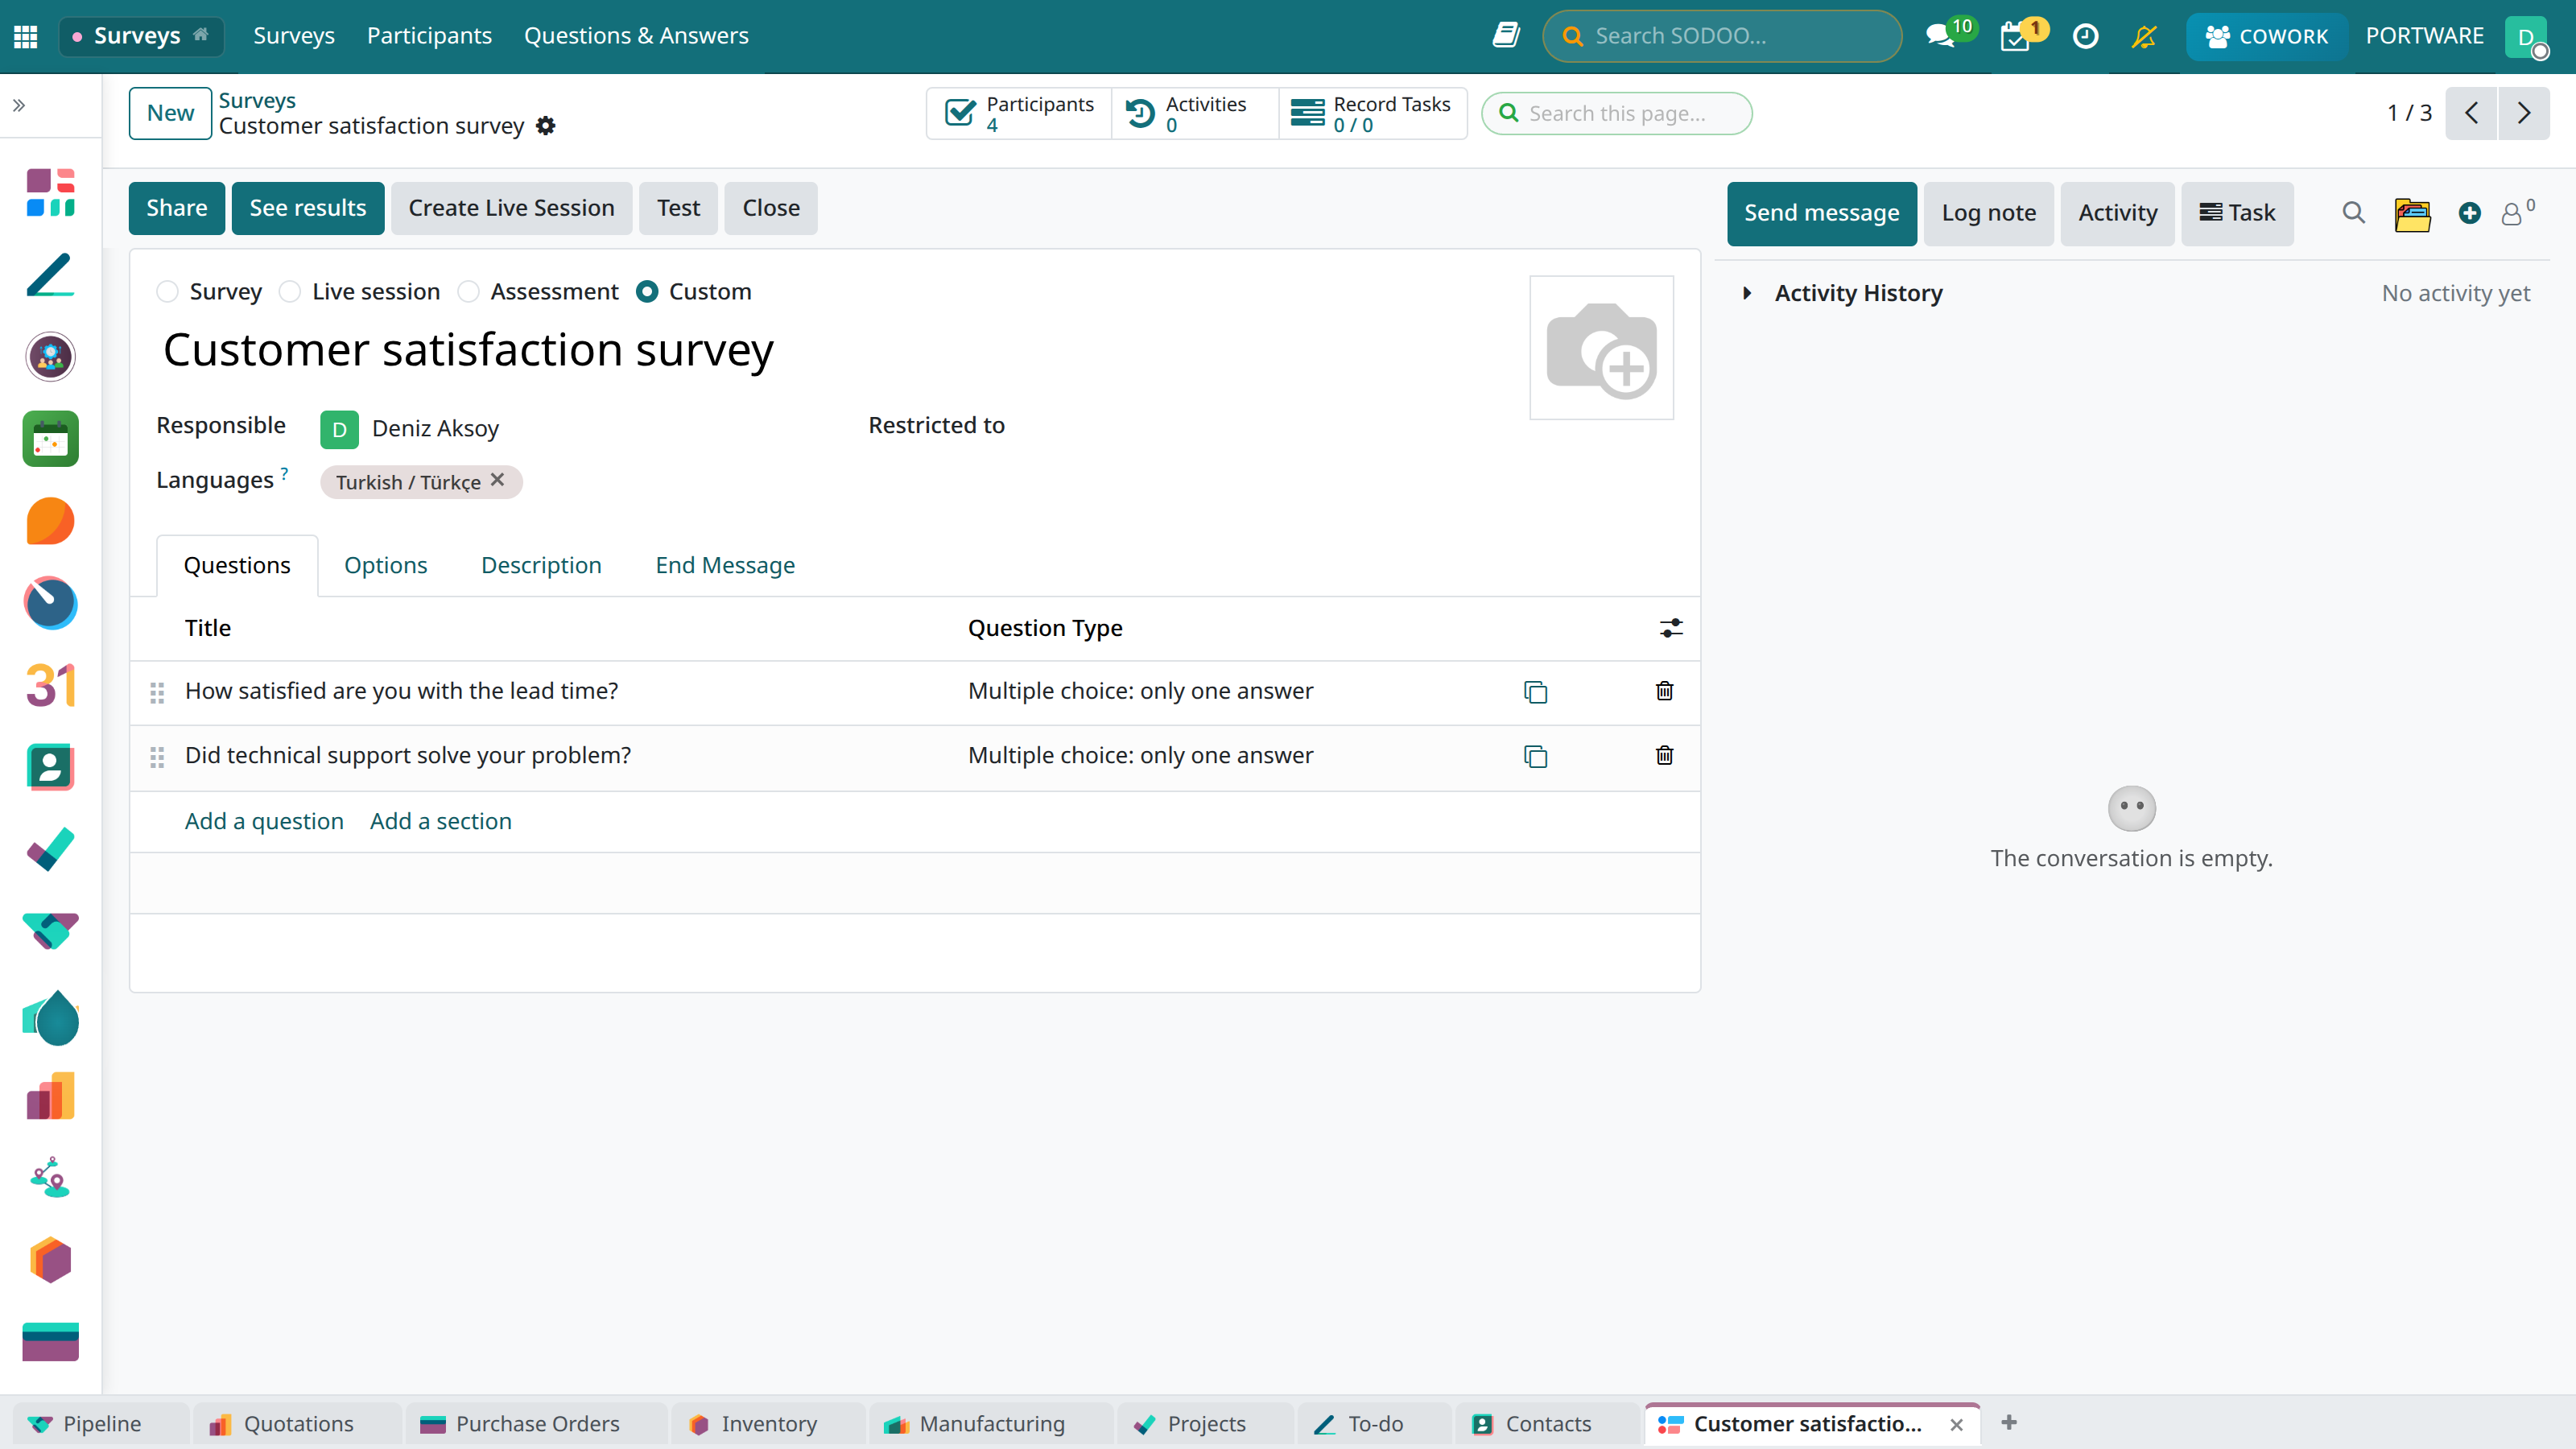2576x1449 pixels.
Task: Open the conversations chat bubble icon
Action: point(1940,36)
